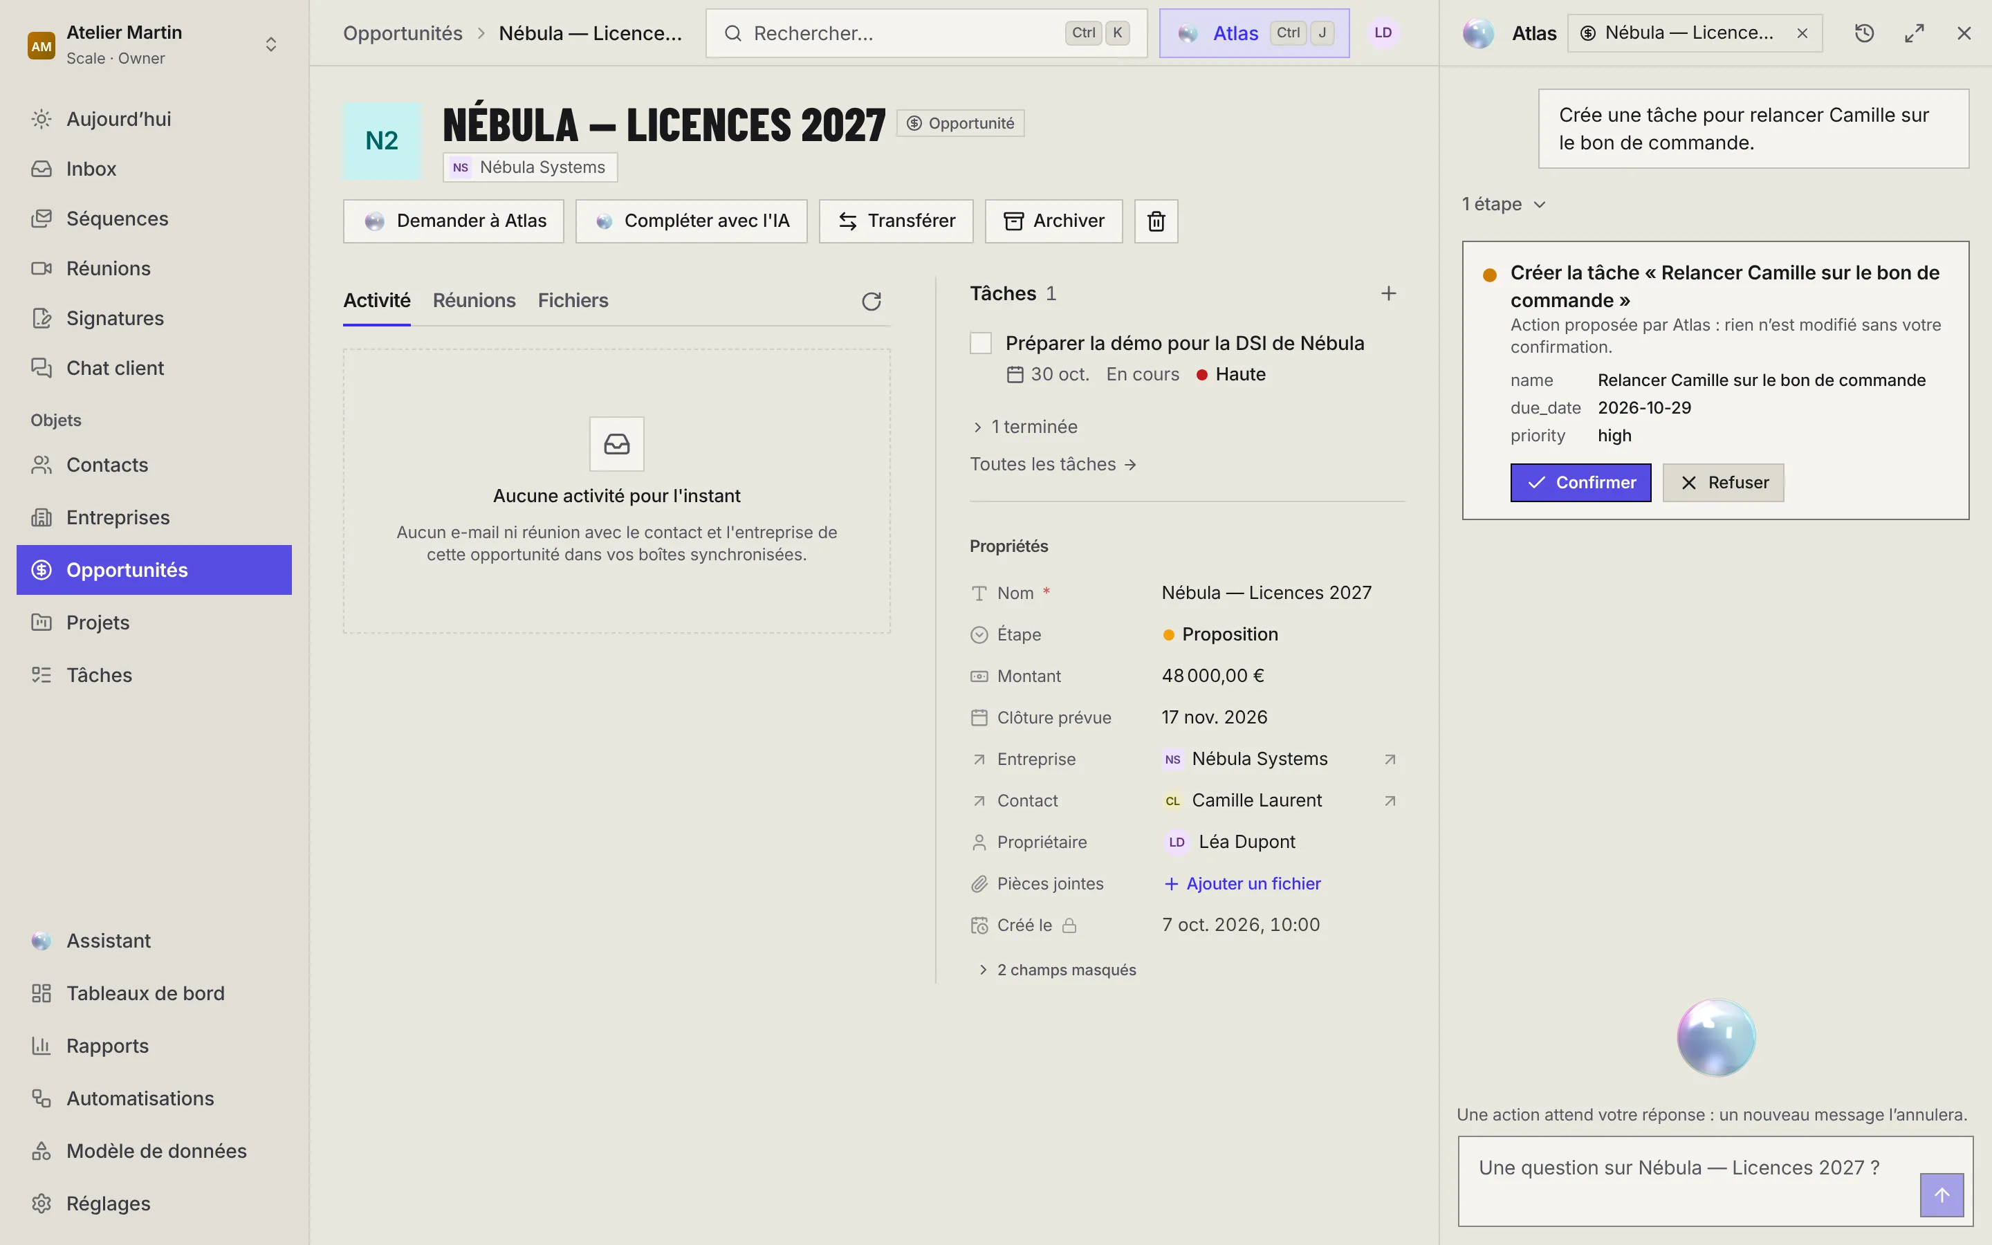1992x1245 pixels.
Task: Open Camille Laurent contact link arrow
Action: pos(1390,800)
